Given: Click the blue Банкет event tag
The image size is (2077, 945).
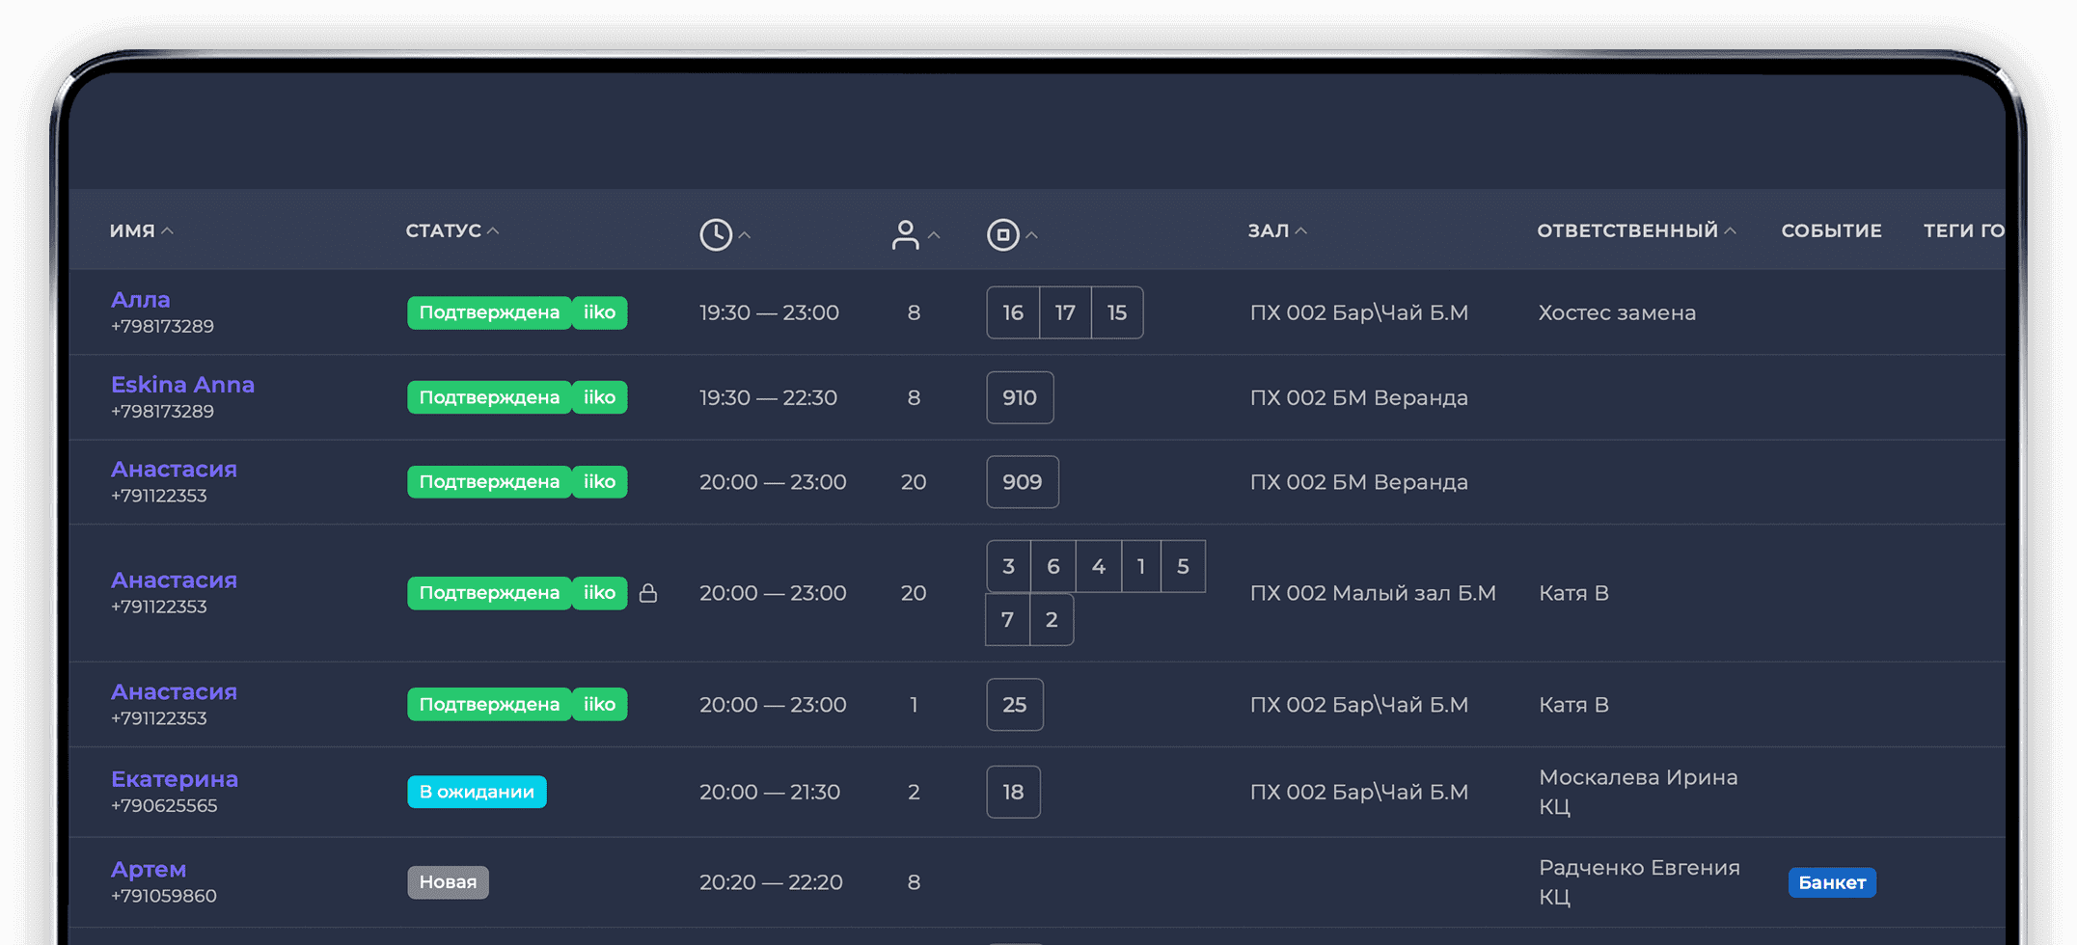Looking at the screenshot, I should pos(1831,882).
